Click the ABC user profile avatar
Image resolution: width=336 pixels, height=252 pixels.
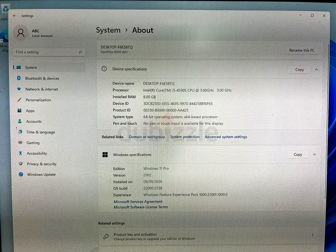pos(21,33)
